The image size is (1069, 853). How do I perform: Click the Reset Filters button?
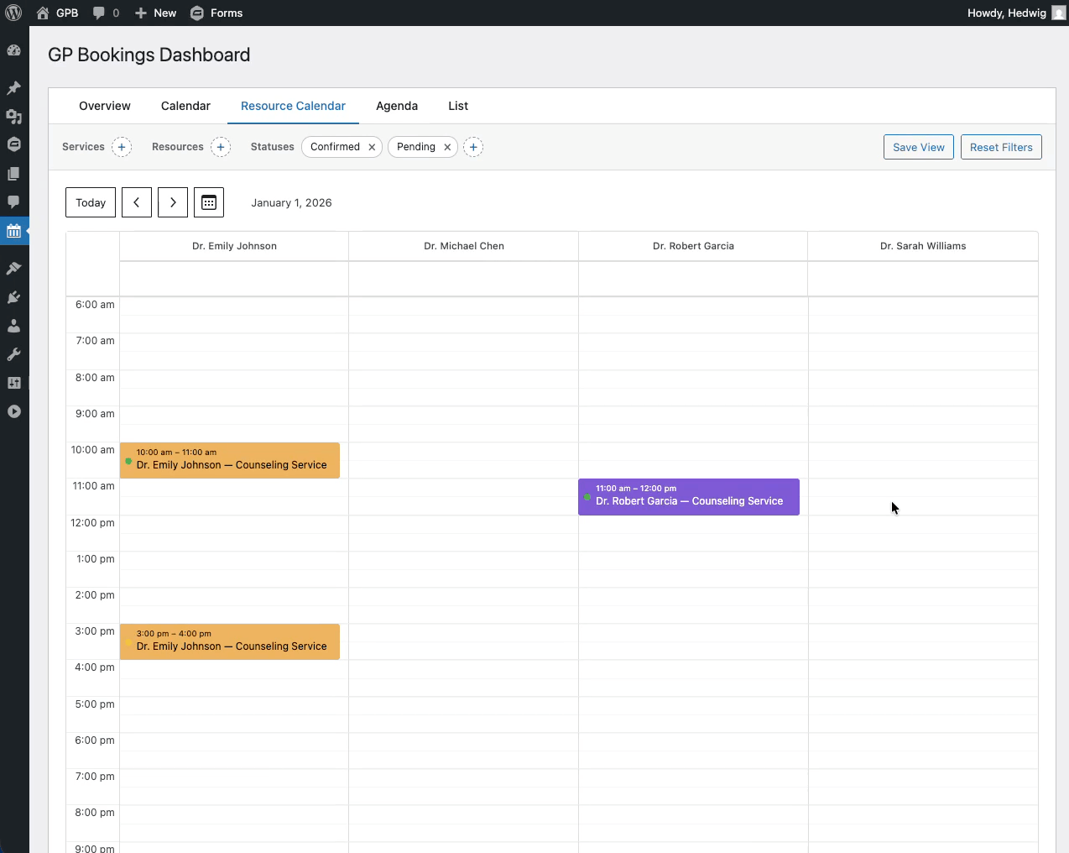pos(1001,147)
